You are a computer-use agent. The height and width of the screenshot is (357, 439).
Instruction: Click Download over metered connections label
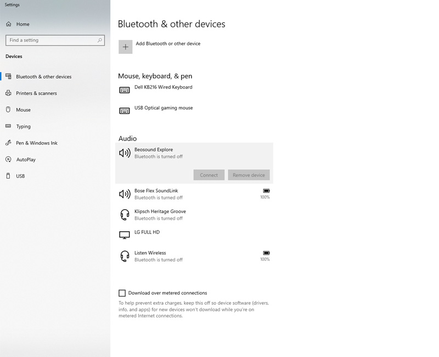(x=168, y=293)
